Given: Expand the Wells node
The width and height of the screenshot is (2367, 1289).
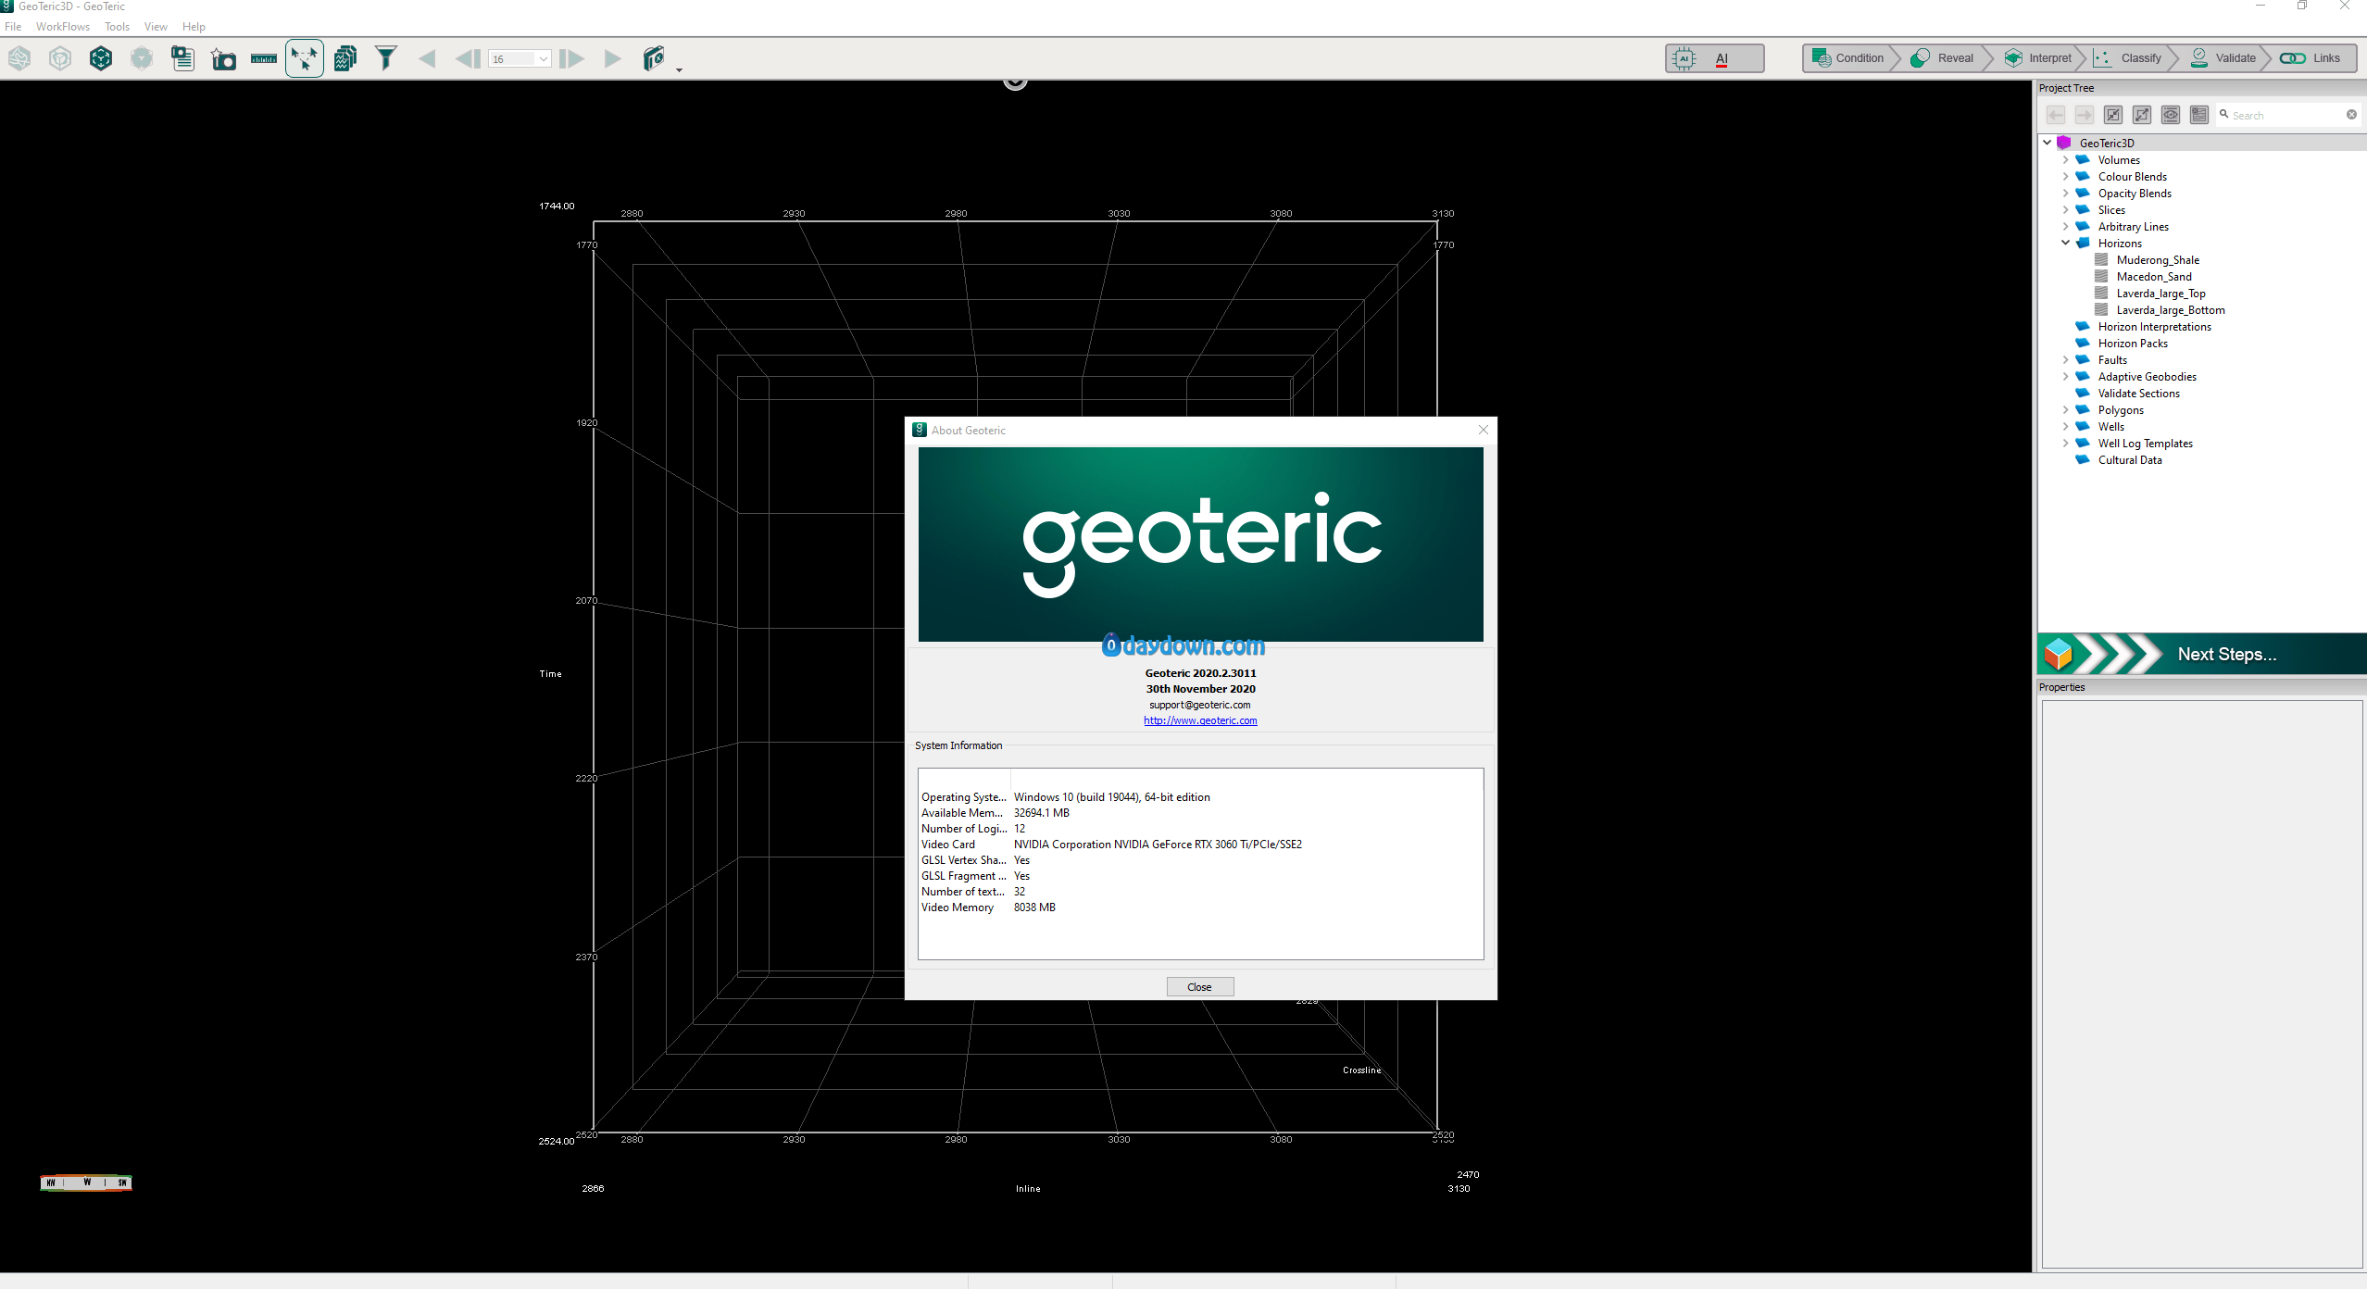Looking at the screenshot, I should tap(2065, 426).
